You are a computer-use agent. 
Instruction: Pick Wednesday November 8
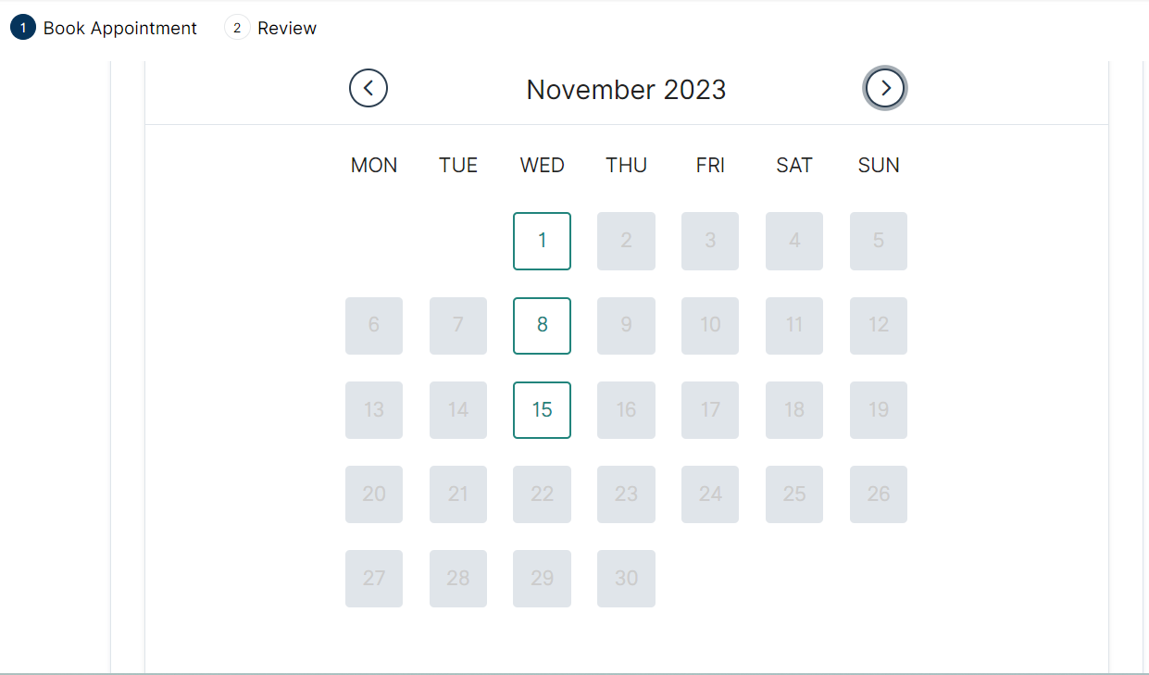click(x=542, y=325)
